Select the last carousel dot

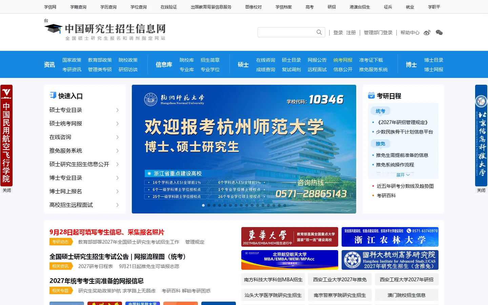285,205
